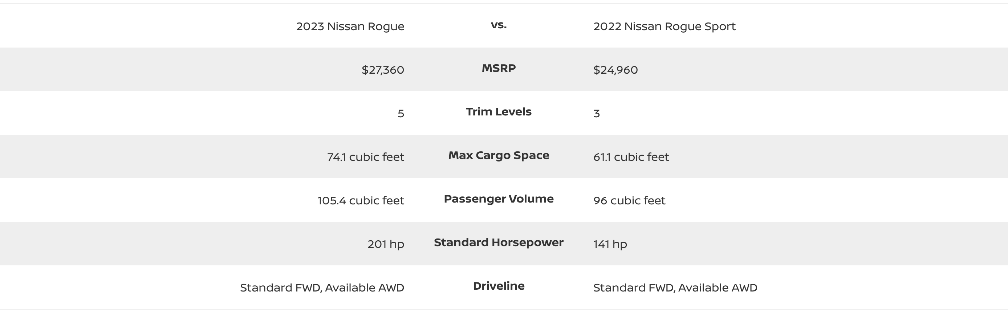This screenshot has height=310, width=1008.
Task: Click the Driveline row label
Action: pos(499,286)
